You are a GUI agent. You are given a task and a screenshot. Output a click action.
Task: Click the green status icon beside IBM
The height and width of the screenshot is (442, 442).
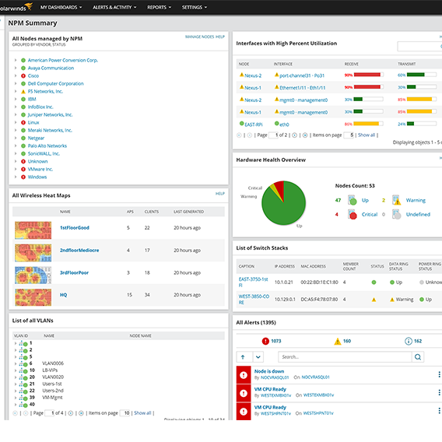point(23,100)
